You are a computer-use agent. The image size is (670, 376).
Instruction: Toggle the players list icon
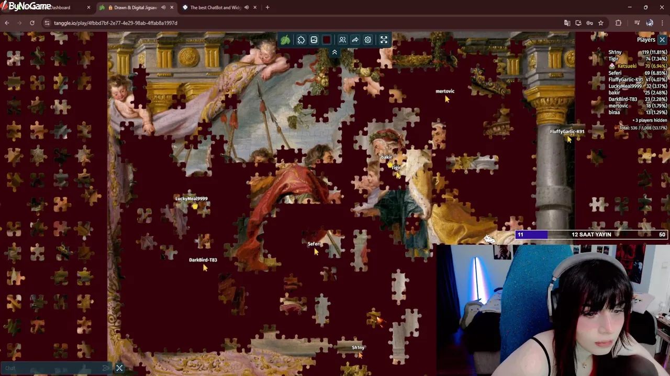point(342,40)
